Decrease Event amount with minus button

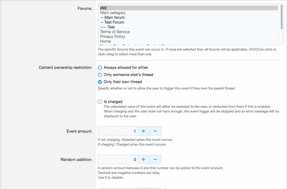pos(155,131)
